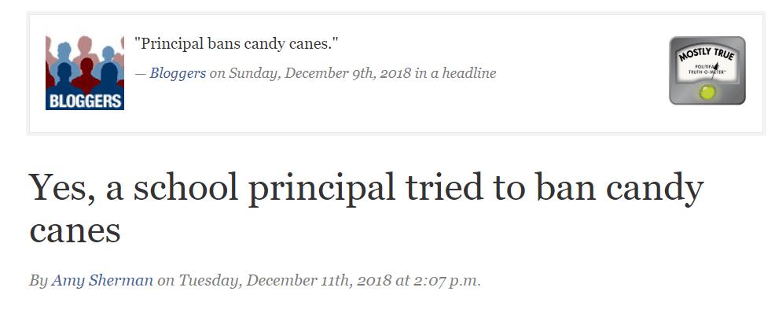Open the Bloggers source link
This screenshot has height=317, width=775.
tap(178, 74)
